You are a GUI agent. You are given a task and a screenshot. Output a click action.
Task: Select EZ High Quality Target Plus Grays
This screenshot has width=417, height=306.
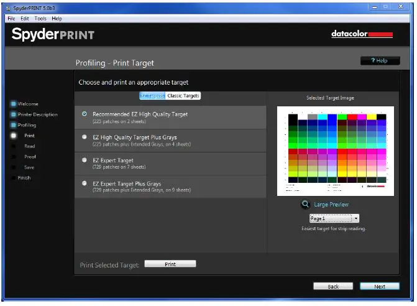pyautogui.click(x=85, y=137)
